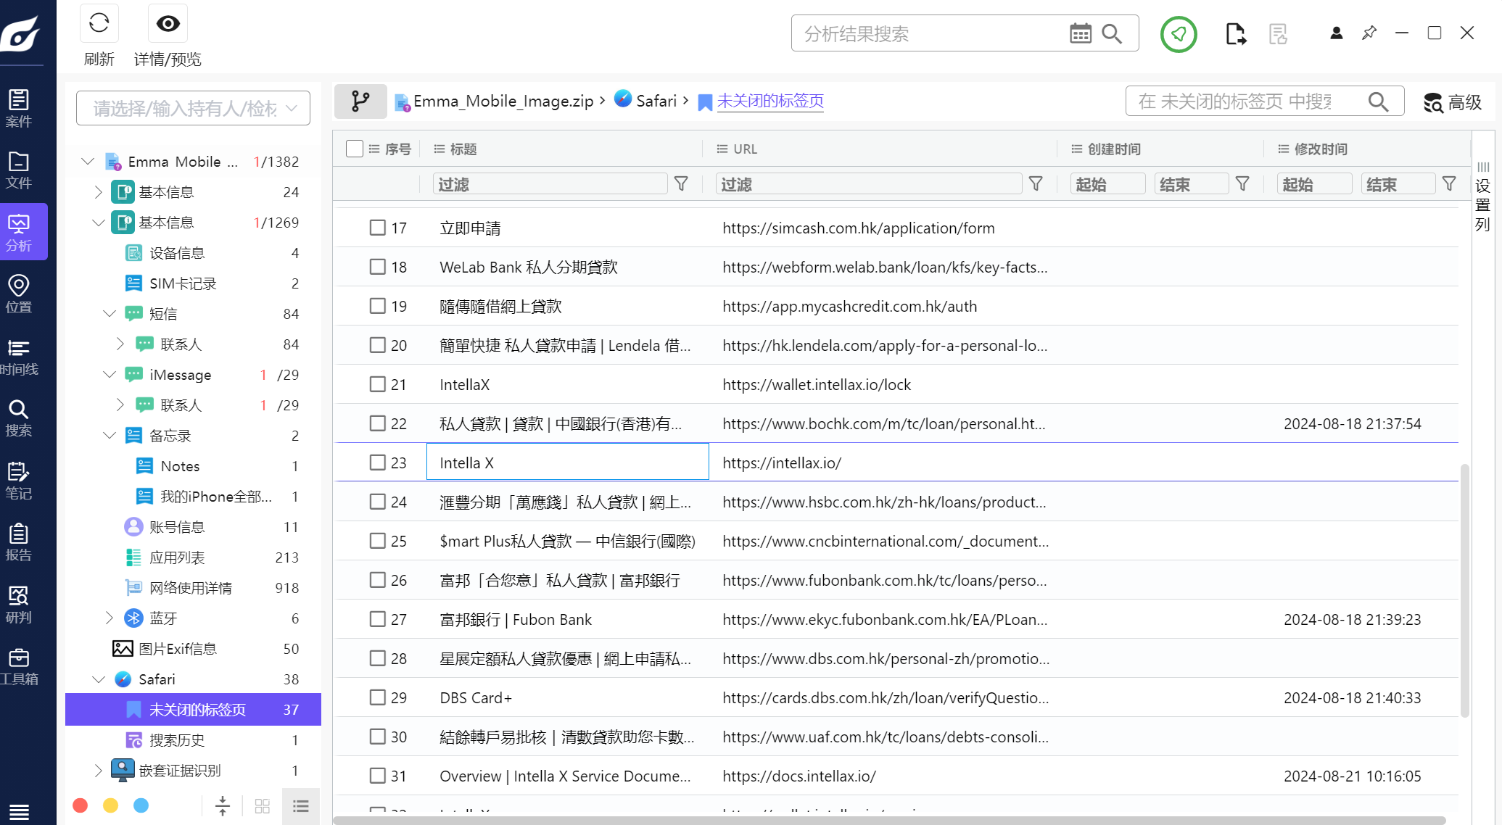Image resolution: width=1502 pixels, height=825 pixels.
Task: Check the box for row 23 Intella X
Action: coord(377,463)
